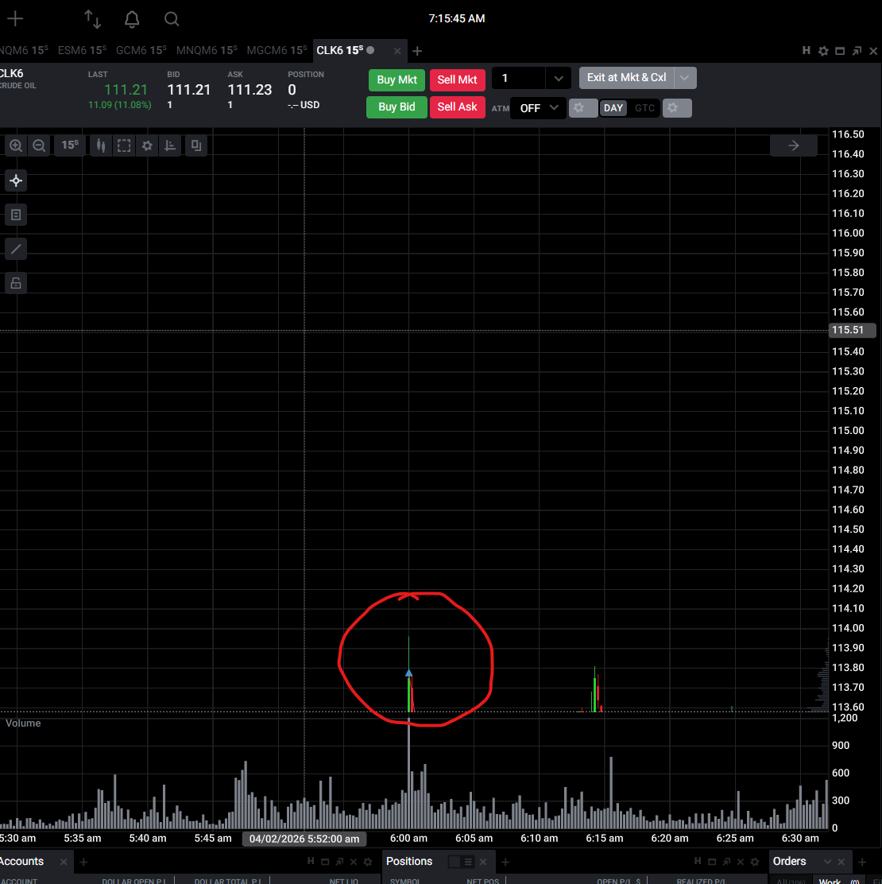Switch to the MGCM6 15s tab
This screenshot has width=882, height=884.
pos(277,50)
